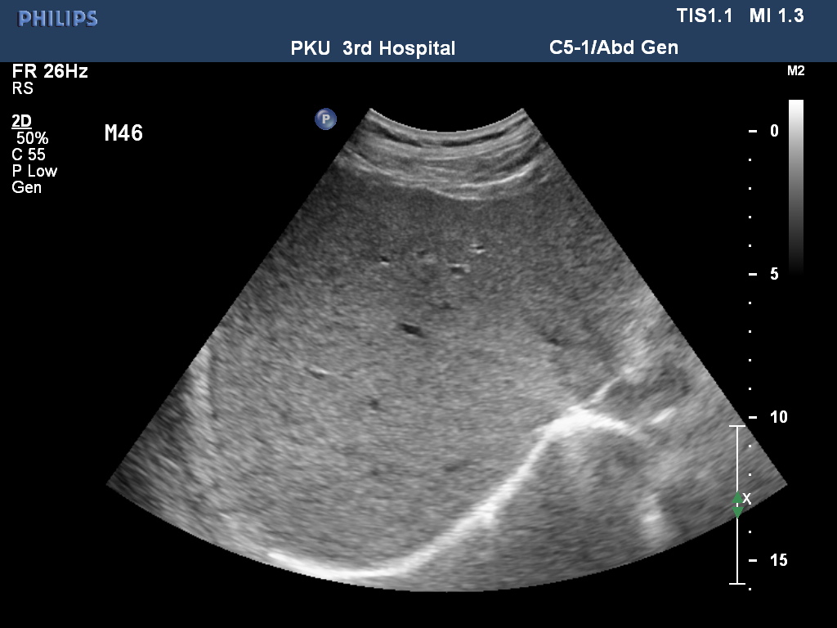Select the 2D mode label
This screenshot has height=628, width=837.
tap(21, 122)
